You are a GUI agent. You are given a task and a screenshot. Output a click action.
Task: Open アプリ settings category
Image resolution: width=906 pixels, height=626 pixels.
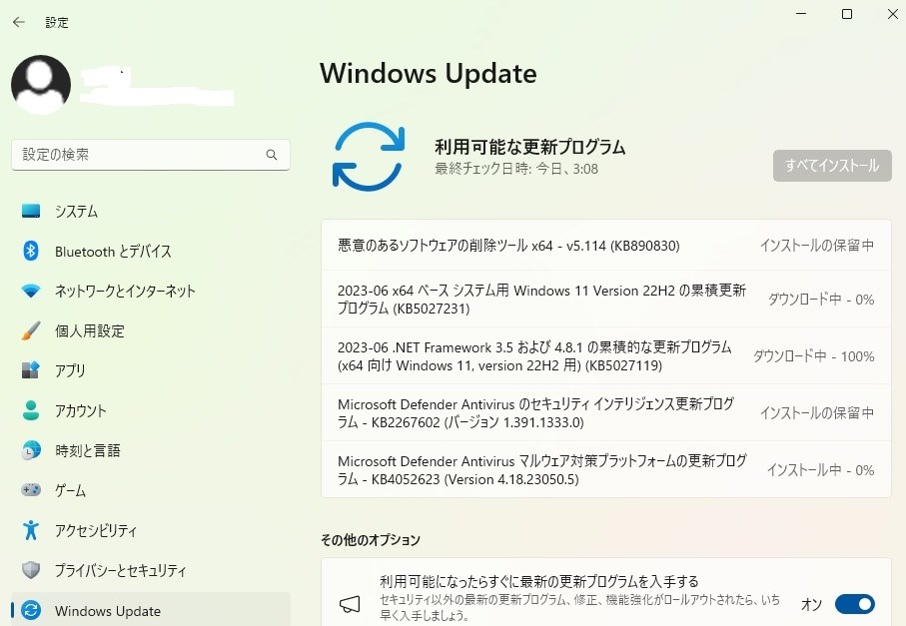pyautogui.click(x=150, y=370)
